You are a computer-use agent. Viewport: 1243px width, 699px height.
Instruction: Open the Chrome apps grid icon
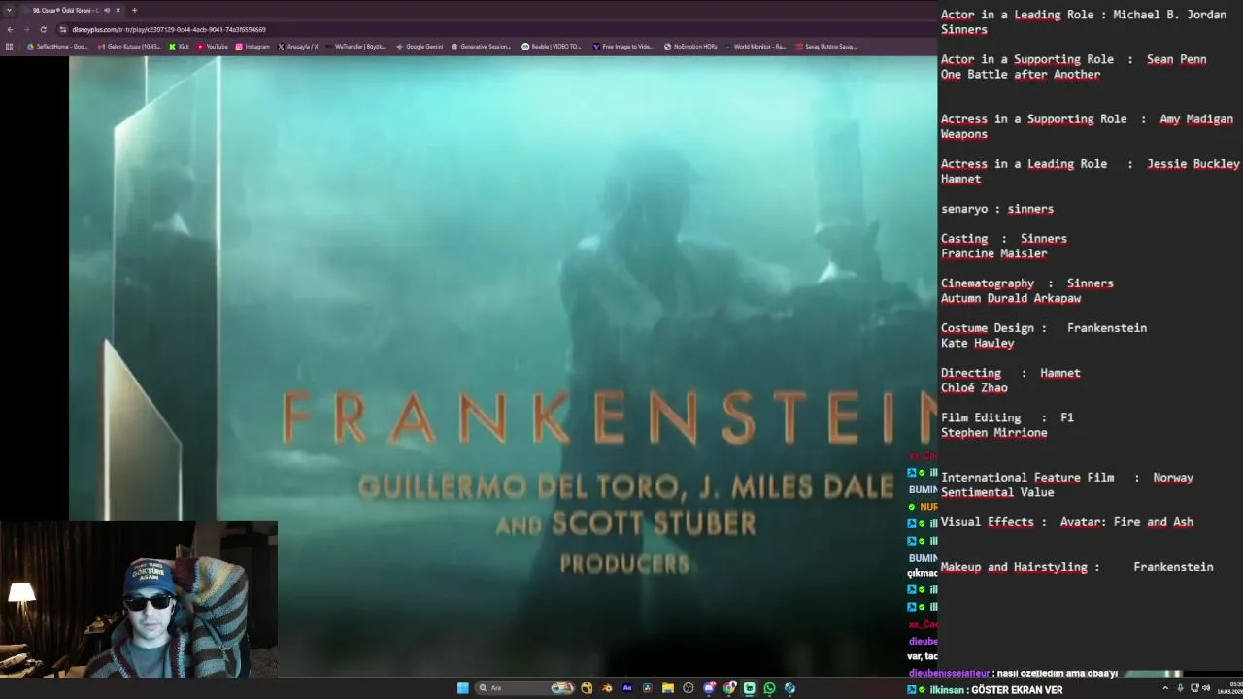tap(10, 47)
